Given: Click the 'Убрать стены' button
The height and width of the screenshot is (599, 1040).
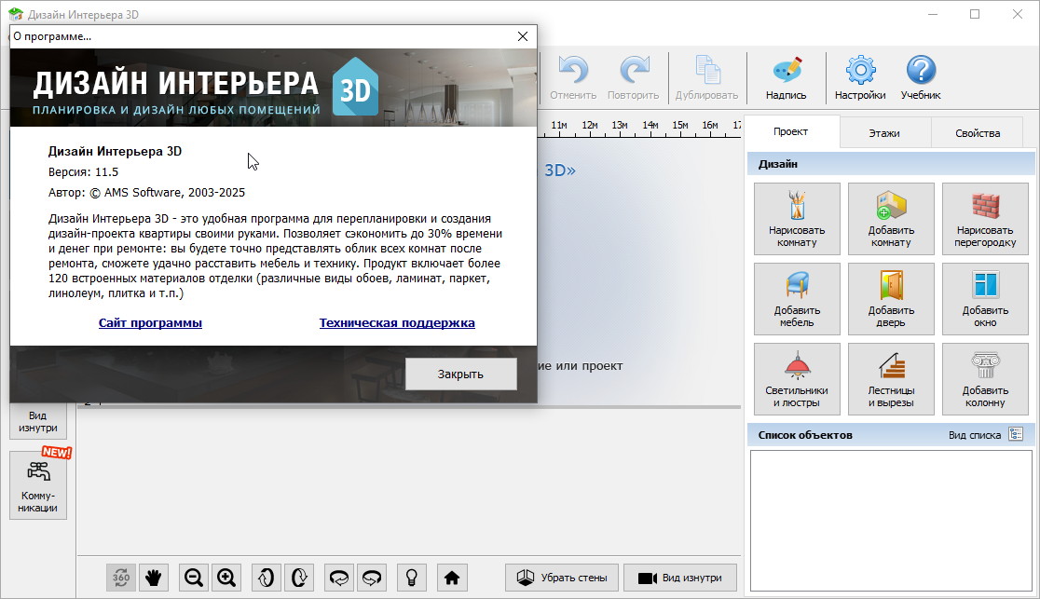Looking at the screenshot, I should tap(562, 578).
